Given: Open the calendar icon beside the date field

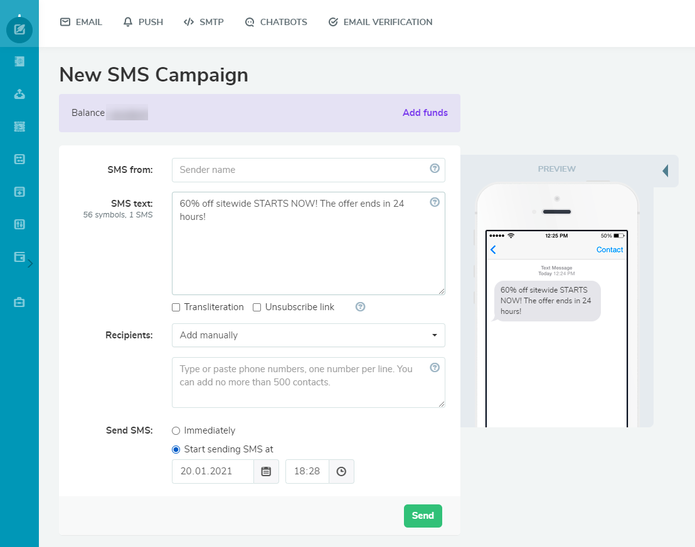Looking at the screenshot, I should coord(266,471).
